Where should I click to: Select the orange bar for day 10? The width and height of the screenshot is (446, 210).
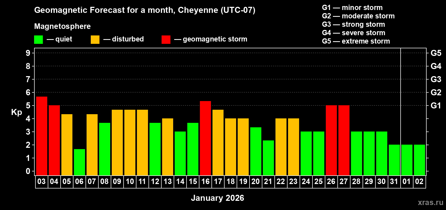tap(130, 143)
